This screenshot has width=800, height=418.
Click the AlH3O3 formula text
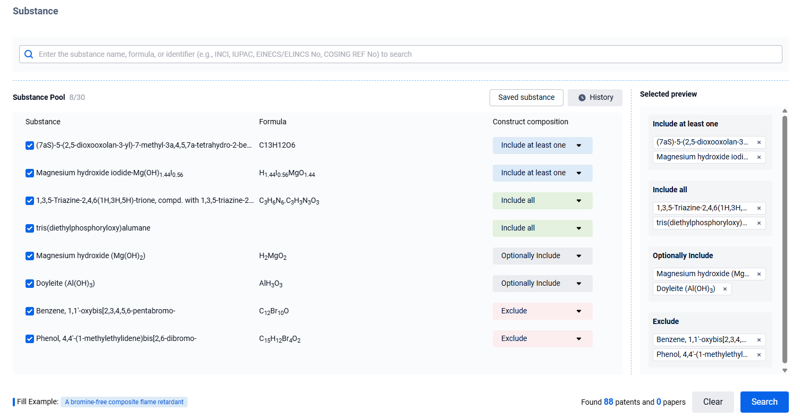(271, 284)
